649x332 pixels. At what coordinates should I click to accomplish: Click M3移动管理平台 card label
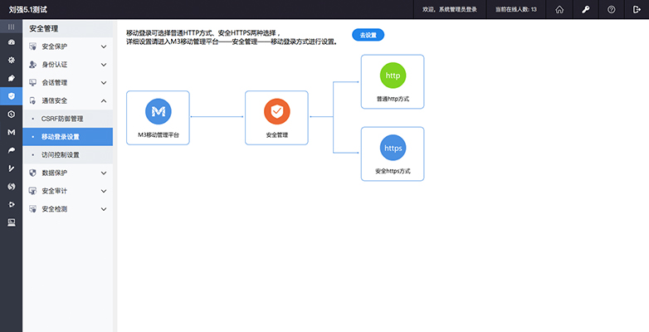tap(159, 135)
